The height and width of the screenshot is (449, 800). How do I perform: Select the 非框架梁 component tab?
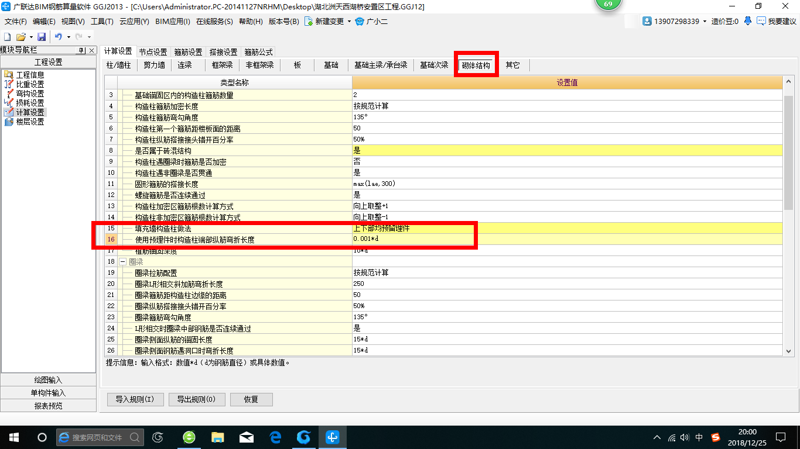[260, 65]
